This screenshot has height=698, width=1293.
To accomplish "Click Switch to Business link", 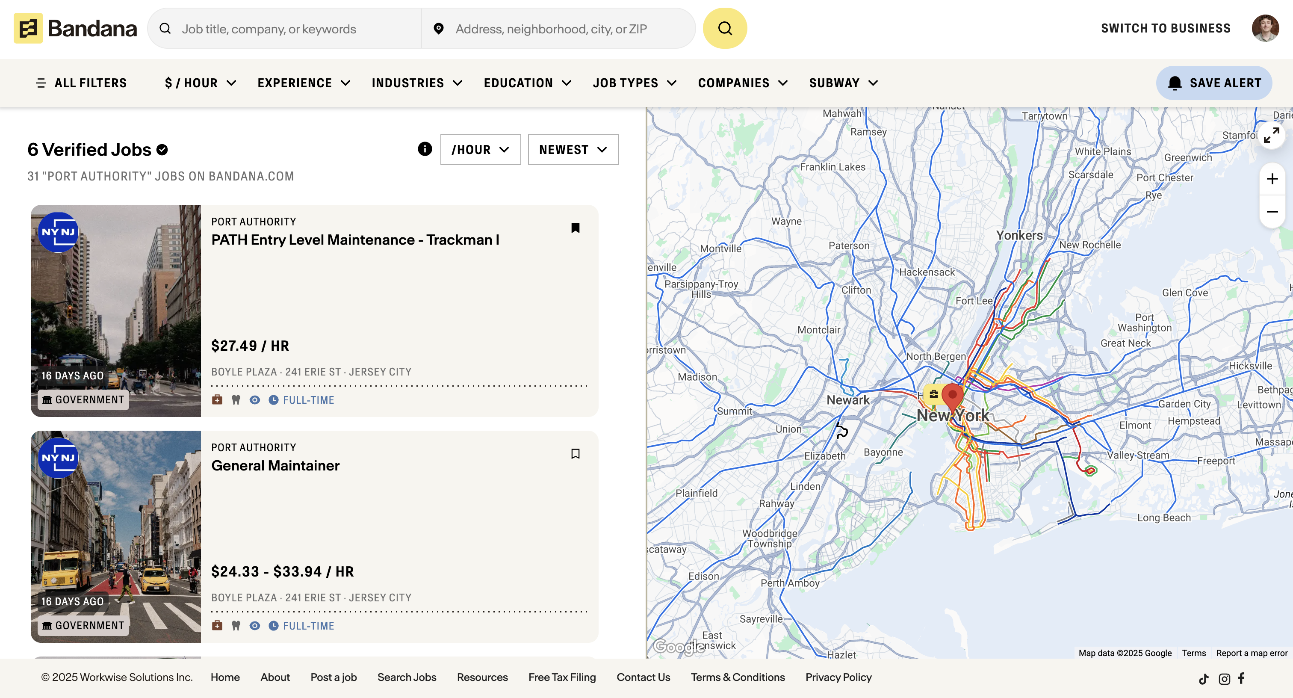I will [1166, 29].
